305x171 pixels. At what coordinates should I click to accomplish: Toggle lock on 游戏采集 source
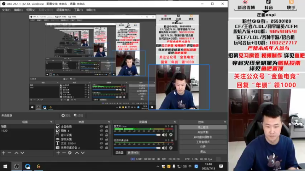point(107,139)
